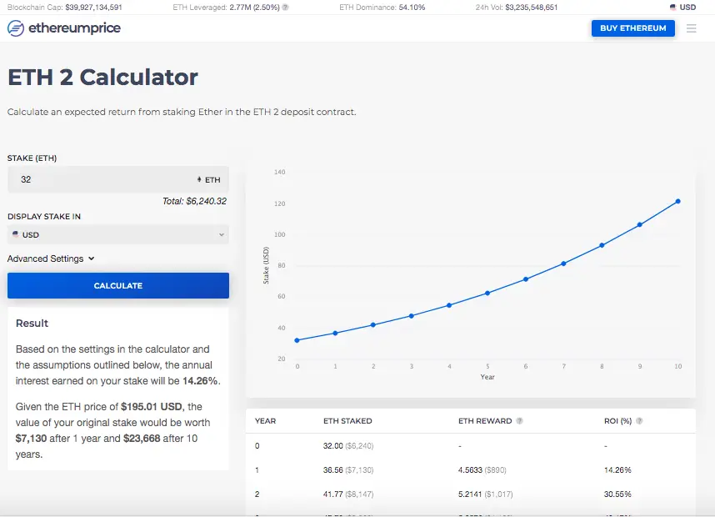Click the flag icon in display stake dropdown
This screenshot has height=517, width=715.
click(x=16, y=234)
